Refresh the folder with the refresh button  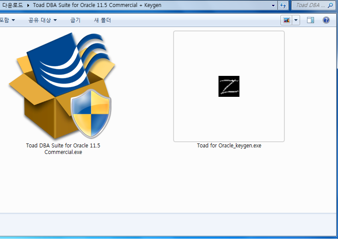click(283, 5)
